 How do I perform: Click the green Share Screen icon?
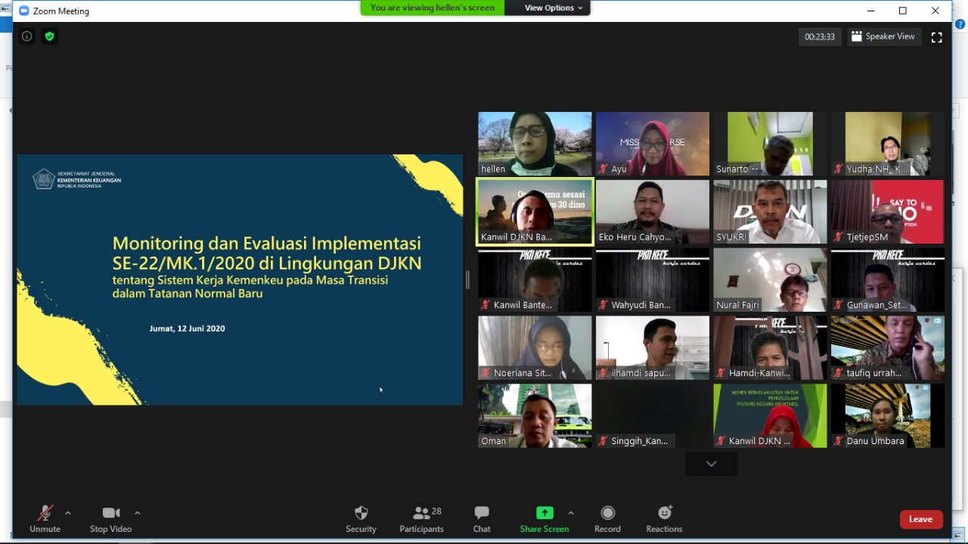point(544,513)
